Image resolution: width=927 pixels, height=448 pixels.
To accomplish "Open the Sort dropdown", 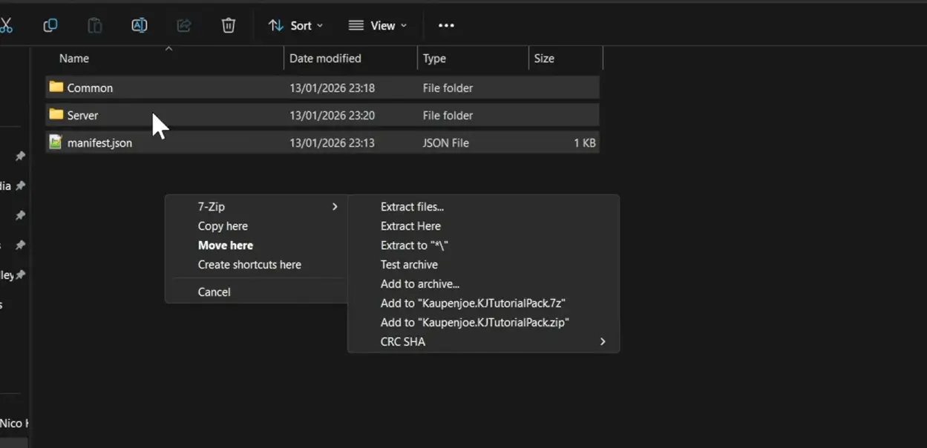I will click(x=295, y=25).
